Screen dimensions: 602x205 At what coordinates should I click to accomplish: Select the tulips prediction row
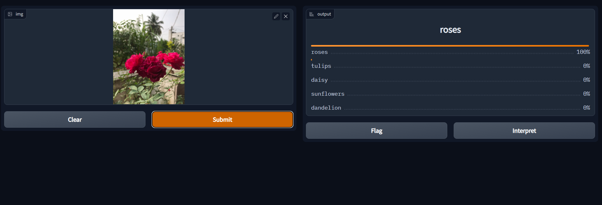321,66
